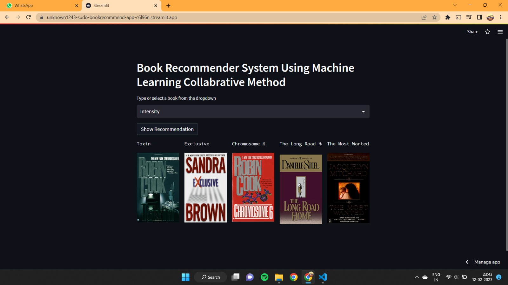Screen dimensions: 508x285
Task: Click the page vertical scrollbar
Action: (x=507, y=145)
